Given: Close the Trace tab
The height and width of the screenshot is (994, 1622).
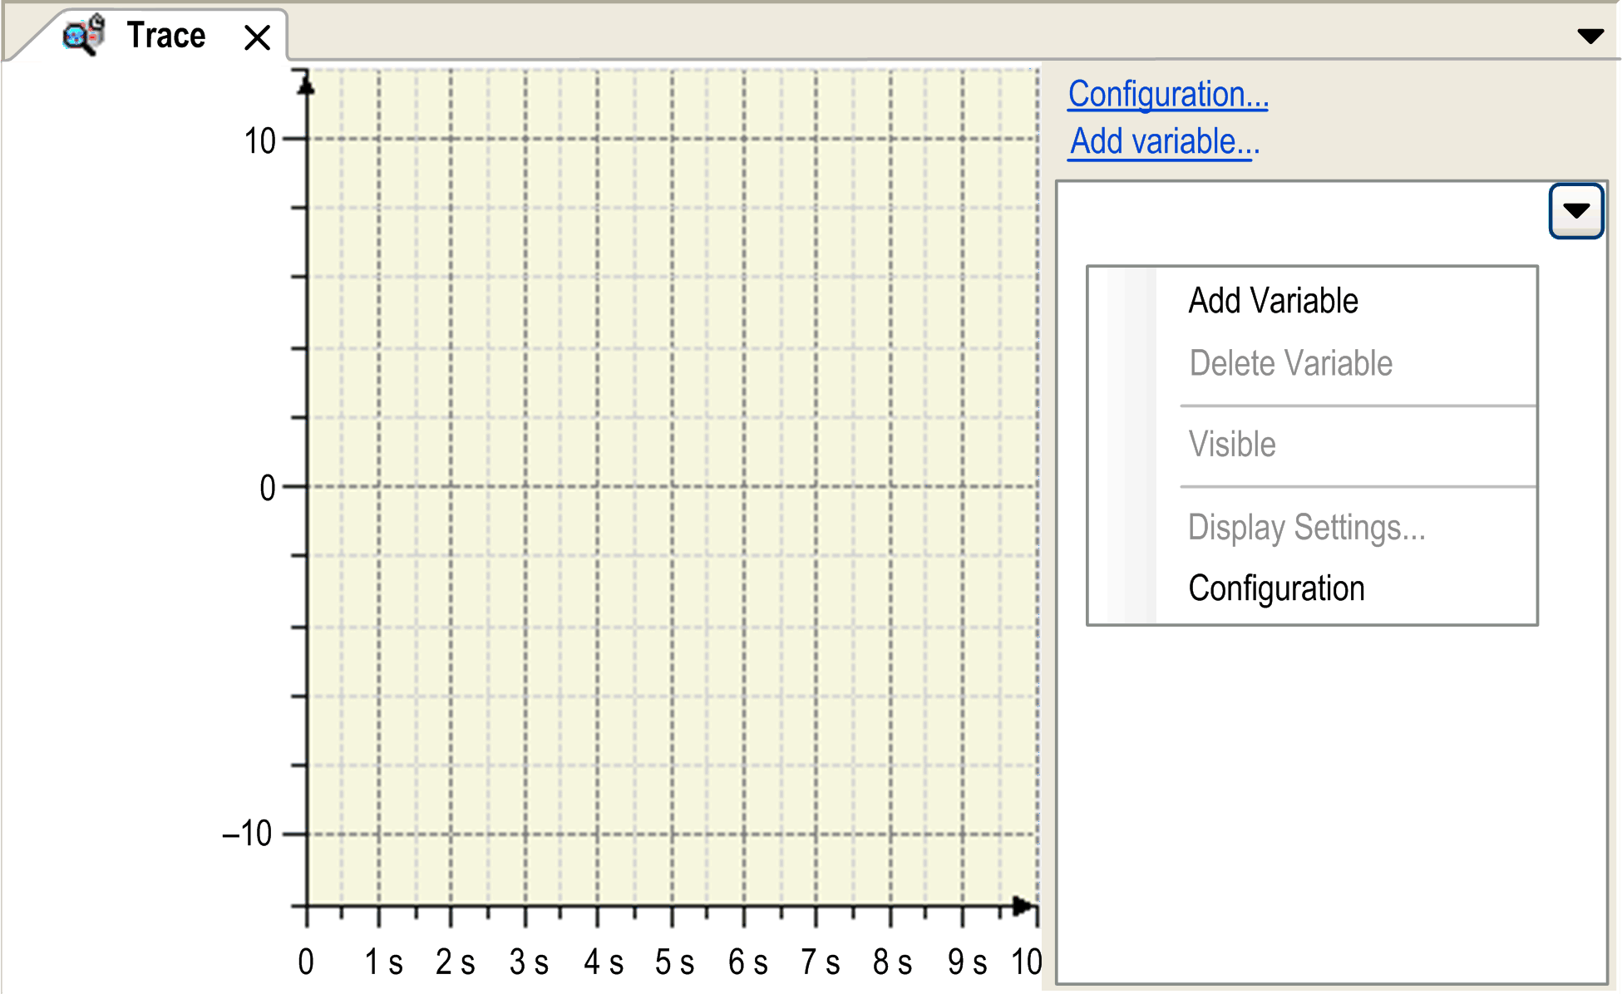Looking at the screenshot, I should (258, 37).
